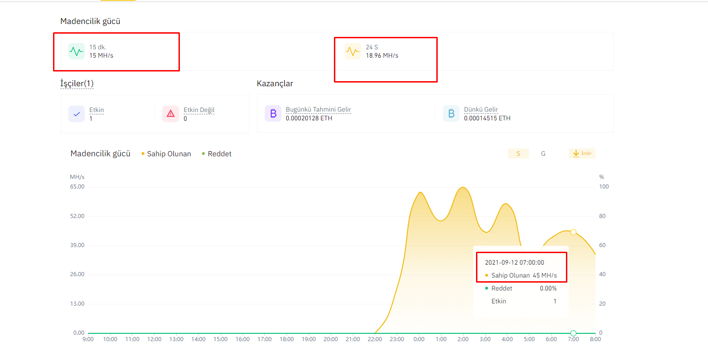Click the Etkin active workers label

(96, 110)
